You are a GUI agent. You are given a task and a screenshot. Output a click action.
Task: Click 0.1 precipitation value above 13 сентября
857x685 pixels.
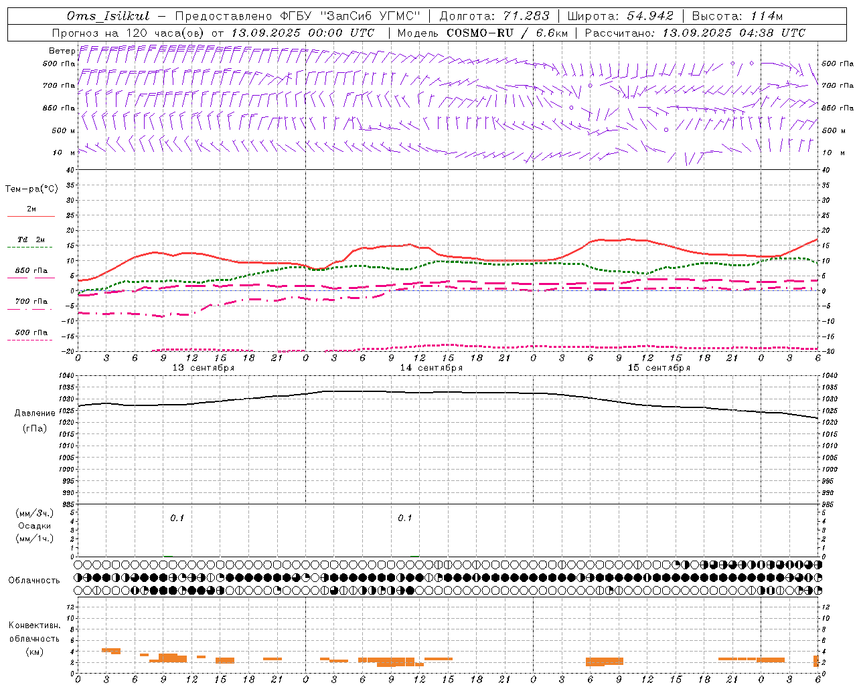[177, 518]
